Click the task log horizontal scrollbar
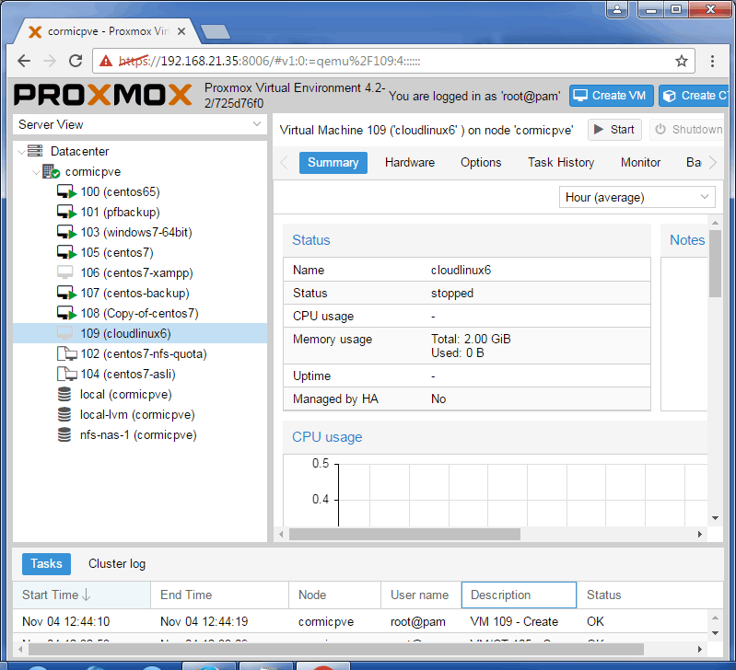This screenshot has height=670, width=736. (x=336, y=650)
